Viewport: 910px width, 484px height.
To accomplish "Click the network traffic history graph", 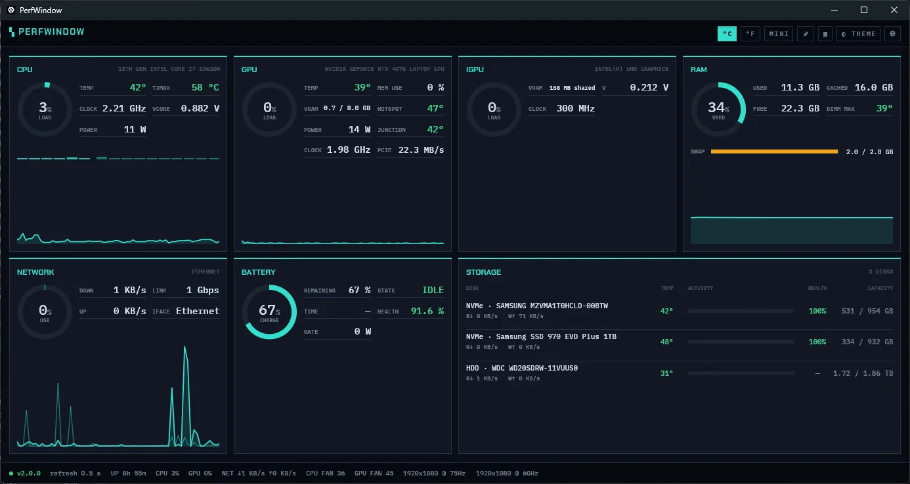I will (118, 396).
